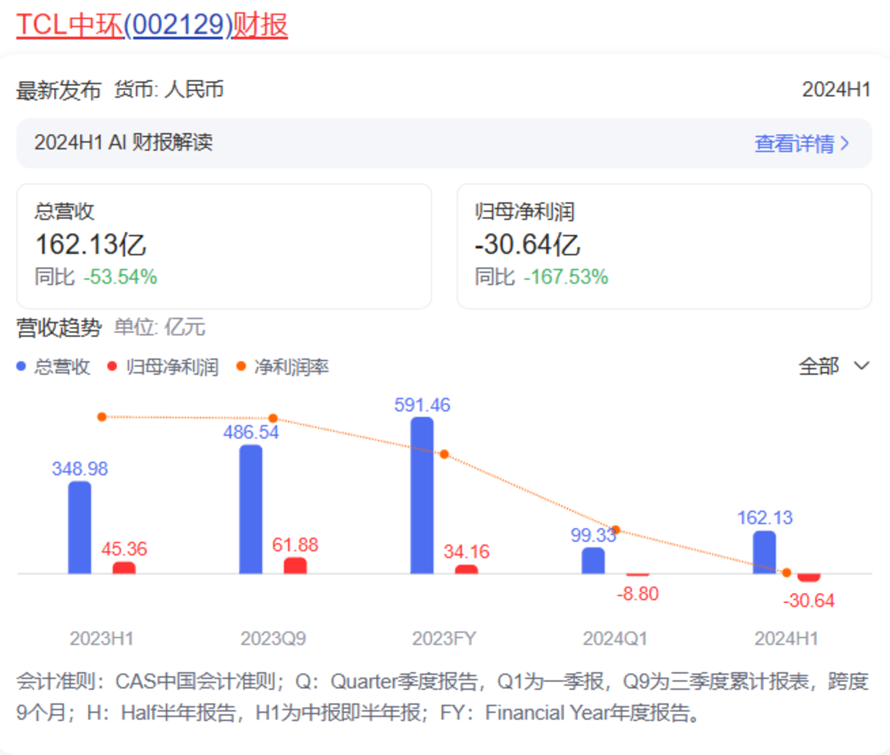Viewport: 890px width, 755px height.
Task: Toggle the 总营收 legend series
Action: [62, 367]
